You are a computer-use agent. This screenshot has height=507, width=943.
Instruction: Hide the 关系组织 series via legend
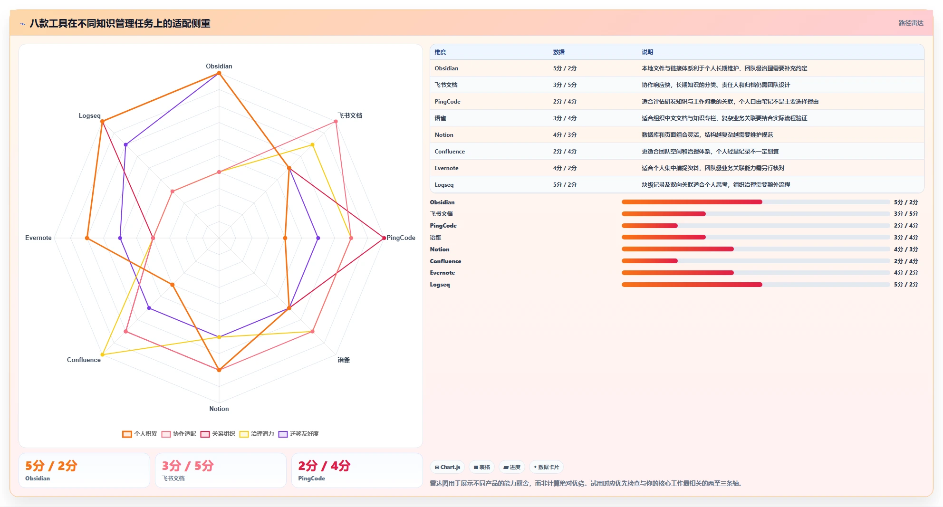pos(218,434)
